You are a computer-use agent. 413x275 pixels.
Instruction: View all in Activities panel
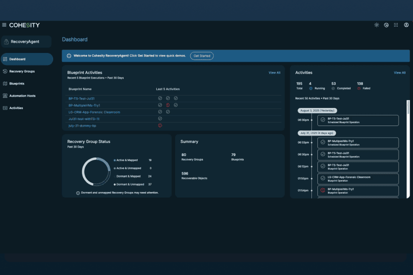coord(399,72)
